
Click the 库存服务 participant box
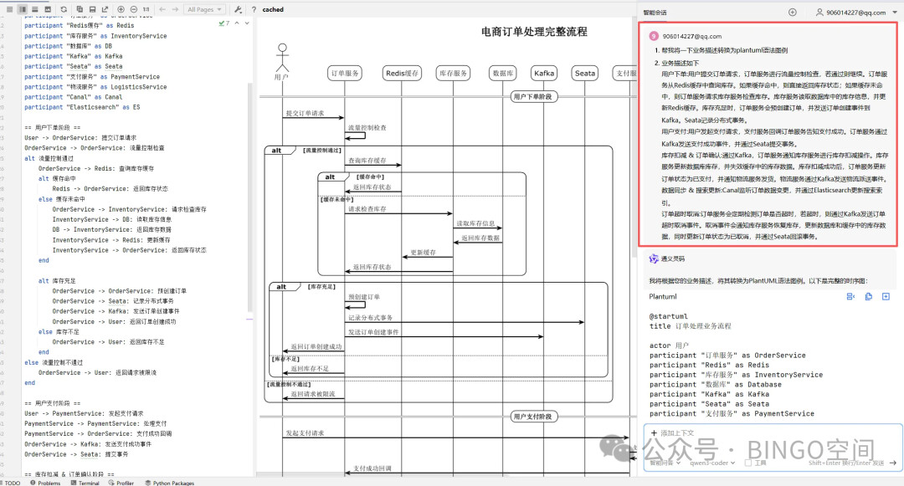(453, 73)
